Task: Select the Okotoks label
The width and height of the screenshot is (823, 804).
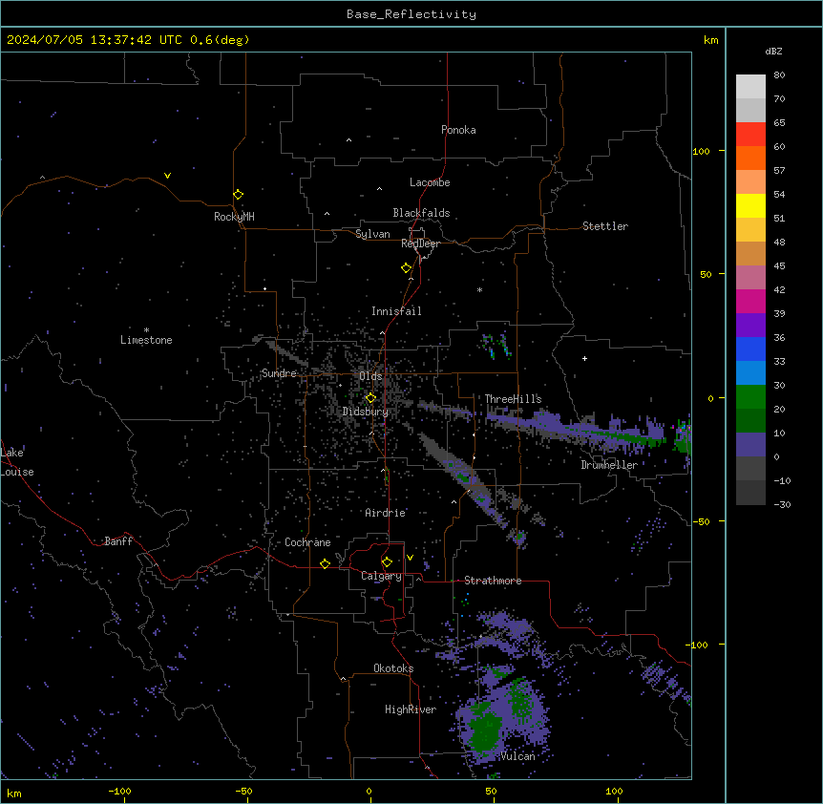Action: click(x=393, y=668)
